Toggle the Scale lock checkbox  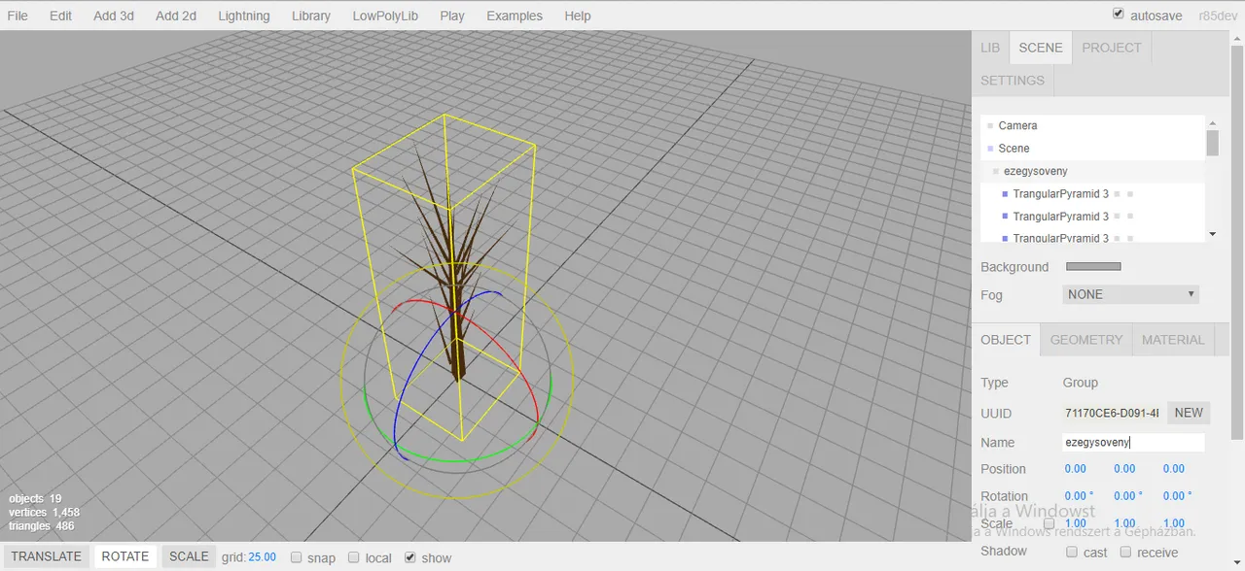(x=1049, y=523)
